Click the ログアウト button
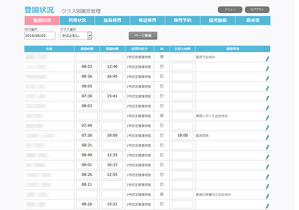 click(x=257, y=9)
